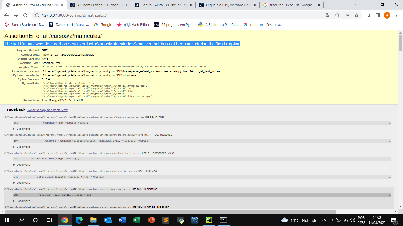403x226 pixels.
Task: Open 25 projetos em Python bookmark
Action: tap(174, 25)
